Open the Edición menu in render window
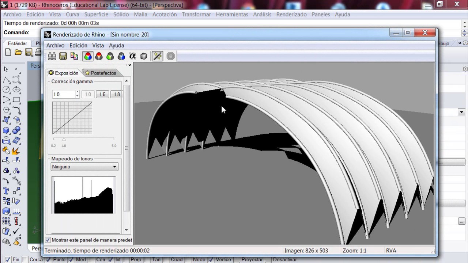This screenshot has height=263, width=468. coord(78,45)
